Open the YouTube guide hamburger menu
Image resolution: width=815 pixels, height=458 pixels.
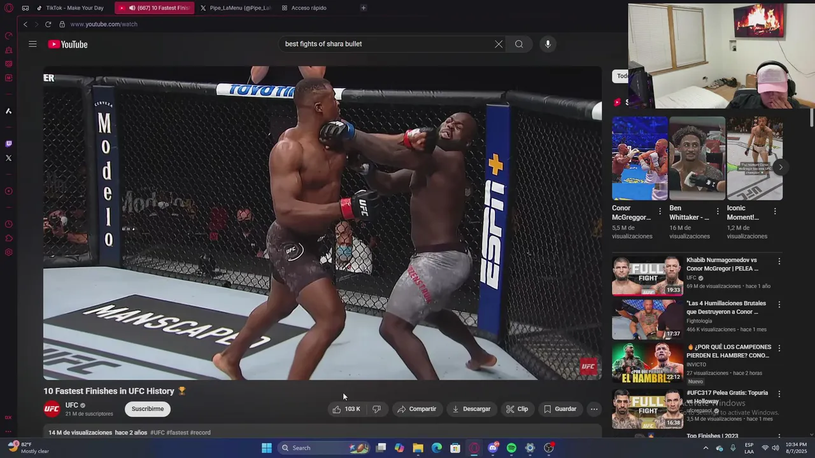pos(32,44)
